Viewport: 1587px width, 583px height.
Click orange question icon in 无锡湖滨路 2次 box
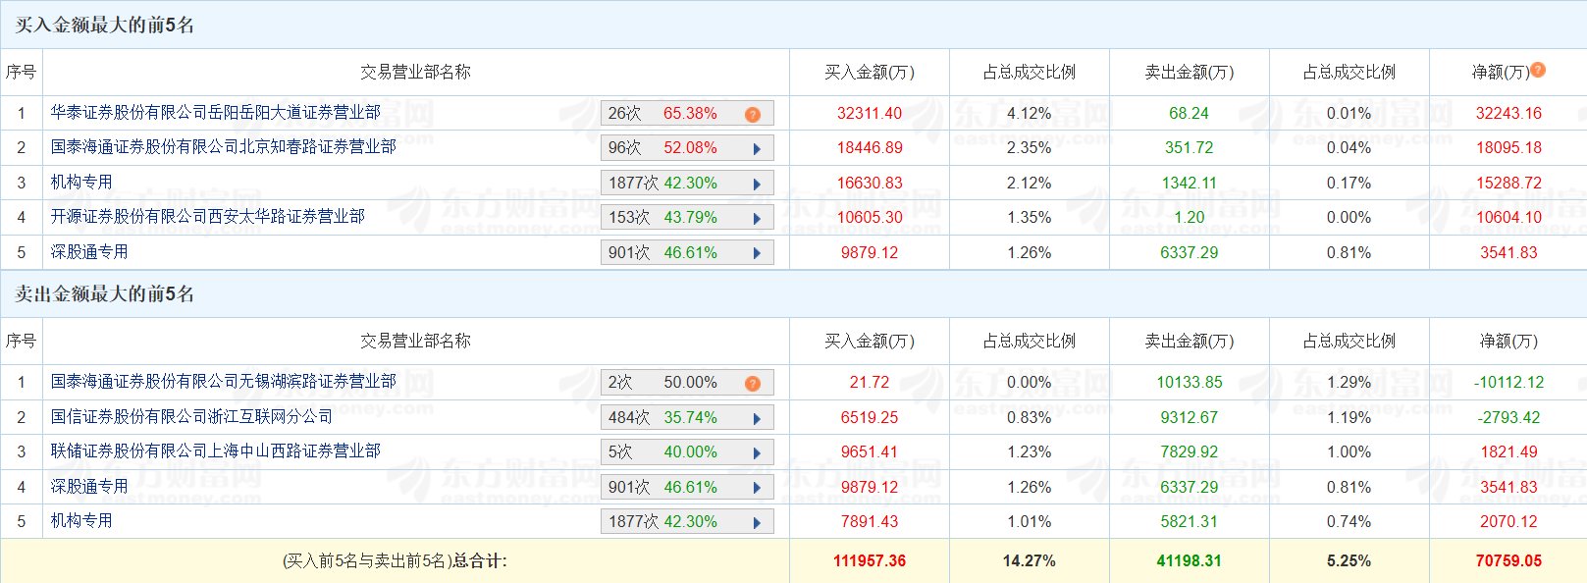point(753,383)
